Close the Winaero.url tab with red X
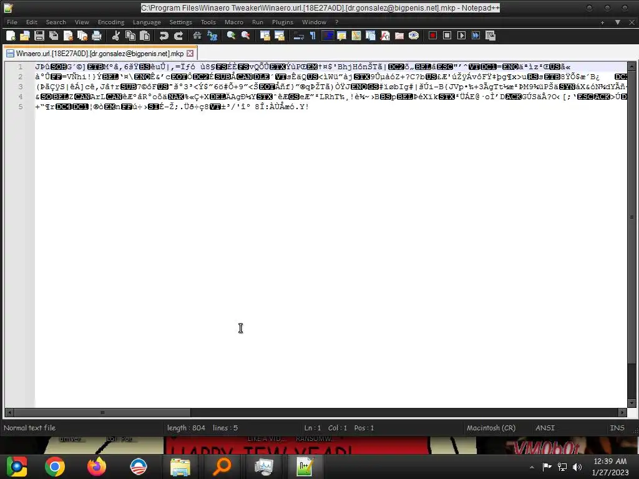The width and height of the screenshot is (639, 479). pos(190,54)
